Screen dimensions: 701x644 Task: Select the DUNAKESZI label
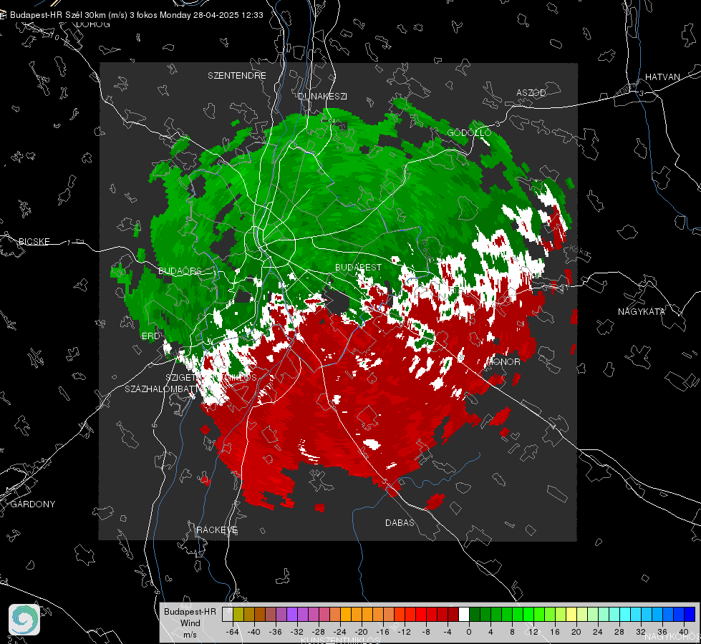click(x=322, y=96)
